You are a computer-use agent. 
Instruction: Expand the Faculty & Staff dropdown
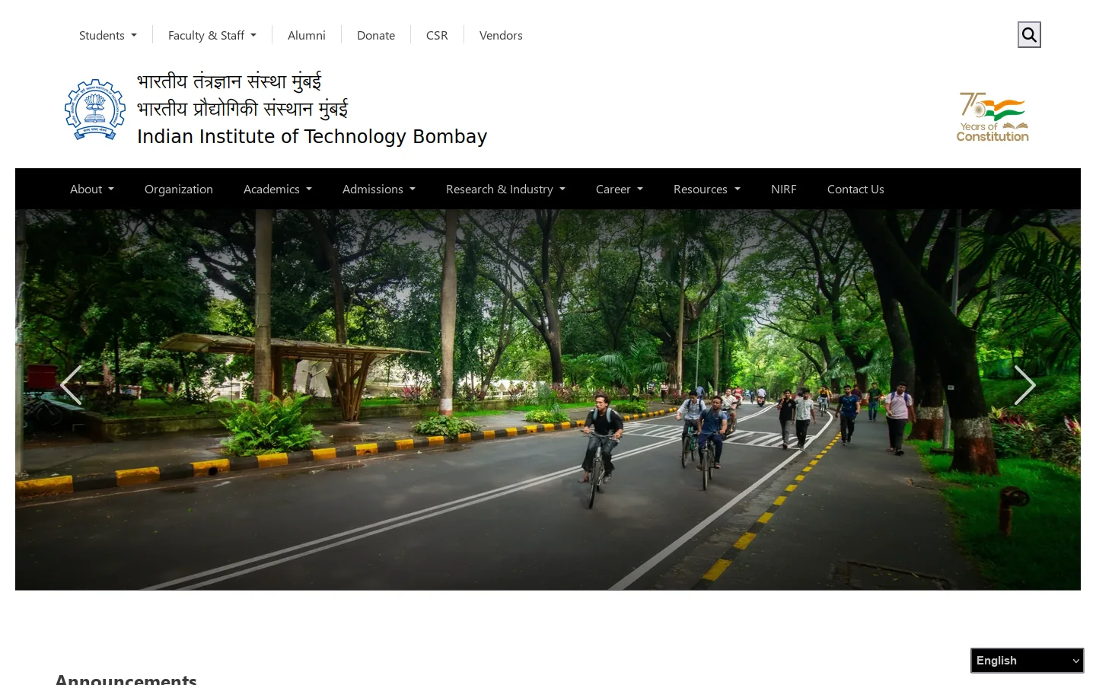212,35
